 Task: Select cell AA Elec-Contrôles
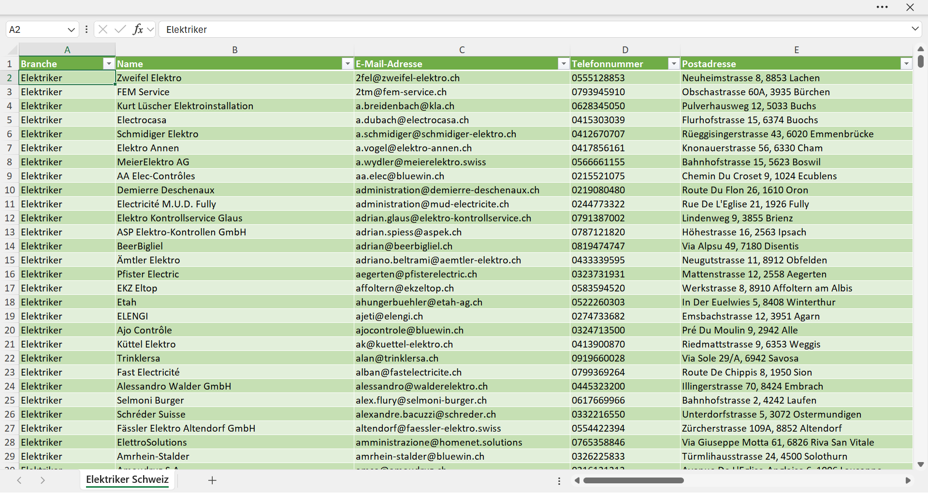pyautogui.click(x=235, y=176)
